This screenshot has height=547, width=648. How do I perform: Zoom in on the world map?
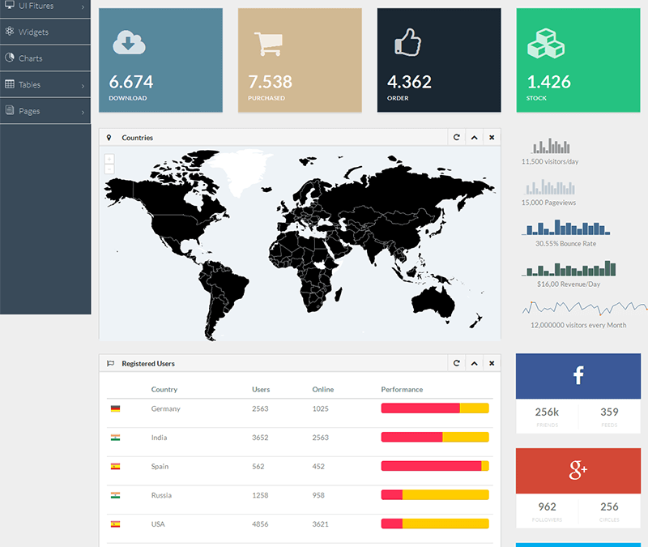click(x=109, y=160)
